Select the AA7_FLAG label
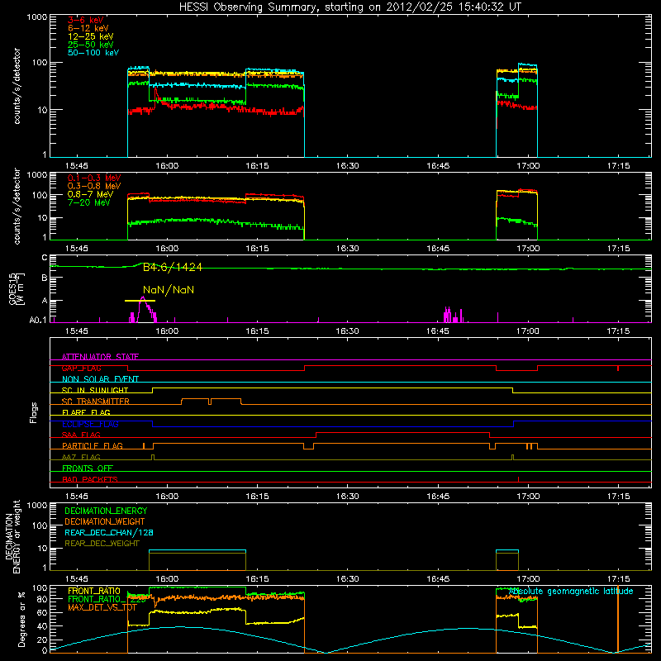This screenshot has width=661, height=661. (81, 457)
